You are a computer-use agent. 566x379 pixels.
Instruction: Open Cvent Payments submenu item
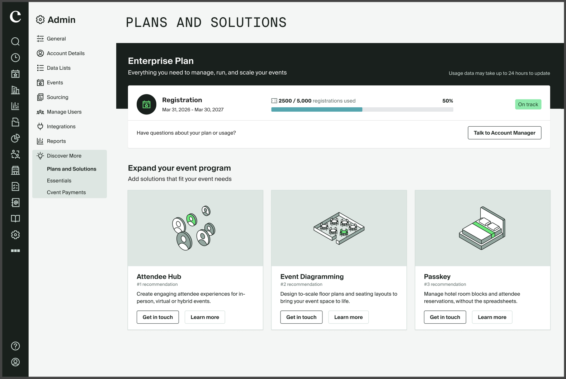coord(66,192)
